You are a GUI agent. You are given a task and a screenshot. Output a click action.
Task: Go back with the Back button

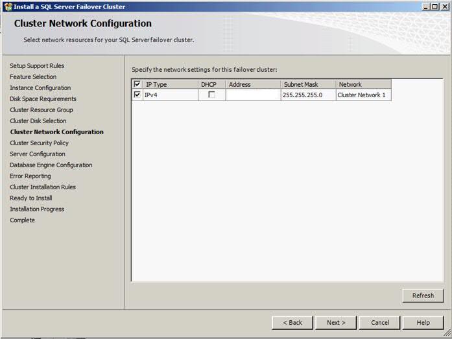click(292, 323)
